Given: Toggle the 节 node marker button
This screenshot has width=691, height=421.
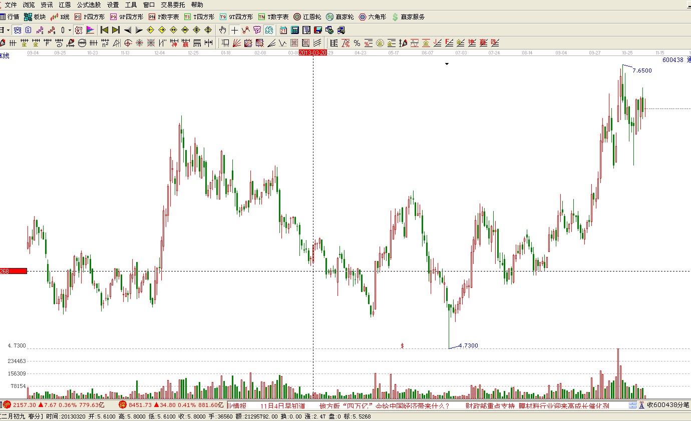Looking at the screenshot, I should 257,30.
